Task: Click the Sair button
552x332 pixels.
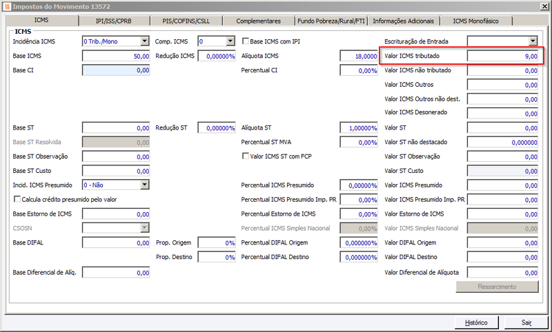Action: (x=526, y=322)
